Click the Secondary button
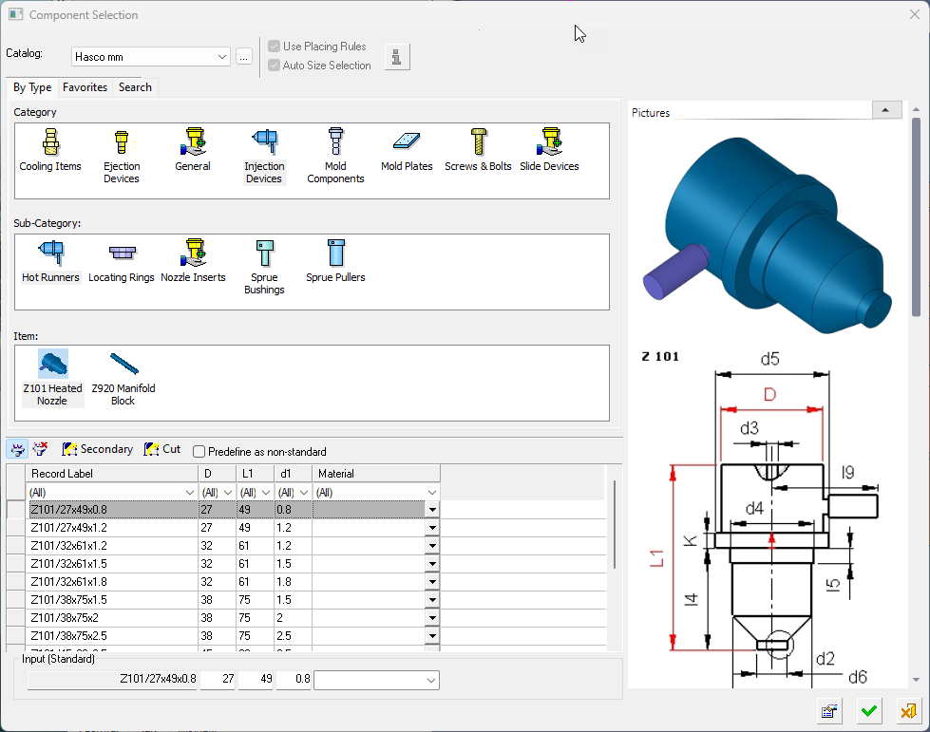 97,449
